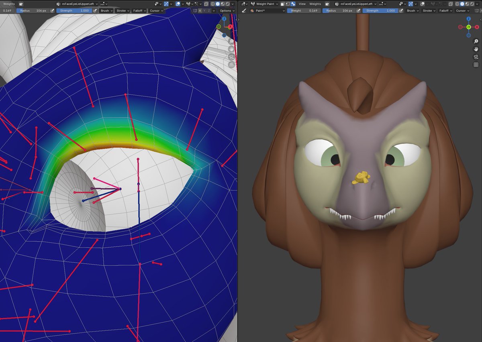The image size is (482, 342).
Task: Toggle camera view using the camera icon
Action: (476, 57)
